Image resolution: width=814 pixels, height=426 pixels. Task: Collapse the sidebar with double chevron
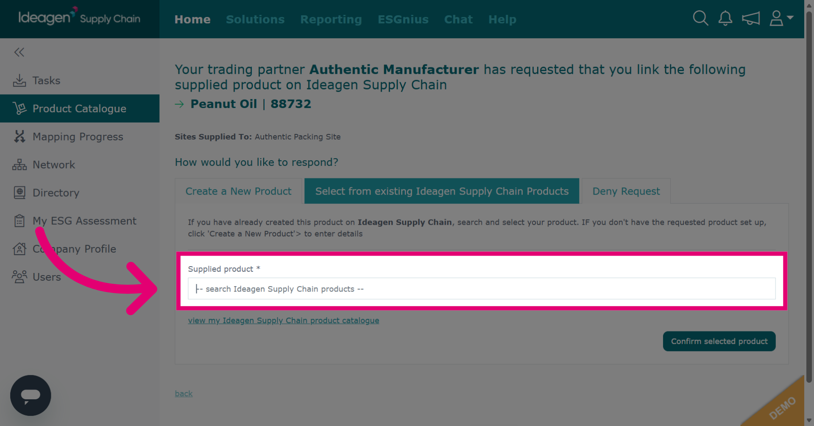coord(19,52)
